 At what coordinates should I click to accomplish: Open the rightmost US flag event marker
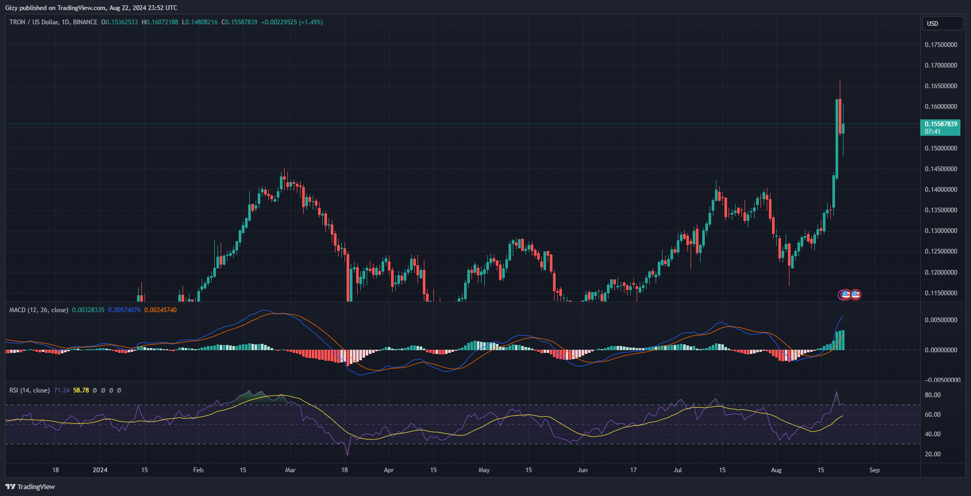856,295
